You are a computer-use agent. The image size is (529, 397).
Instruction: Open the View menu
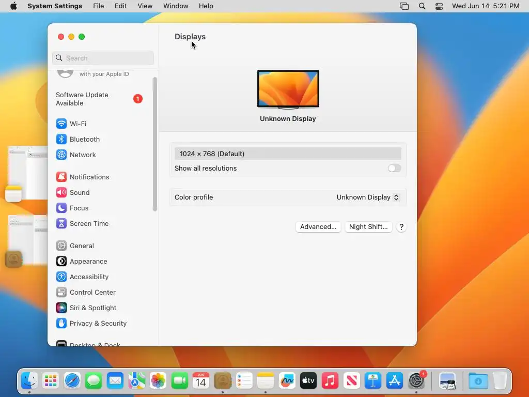[145, 6]
